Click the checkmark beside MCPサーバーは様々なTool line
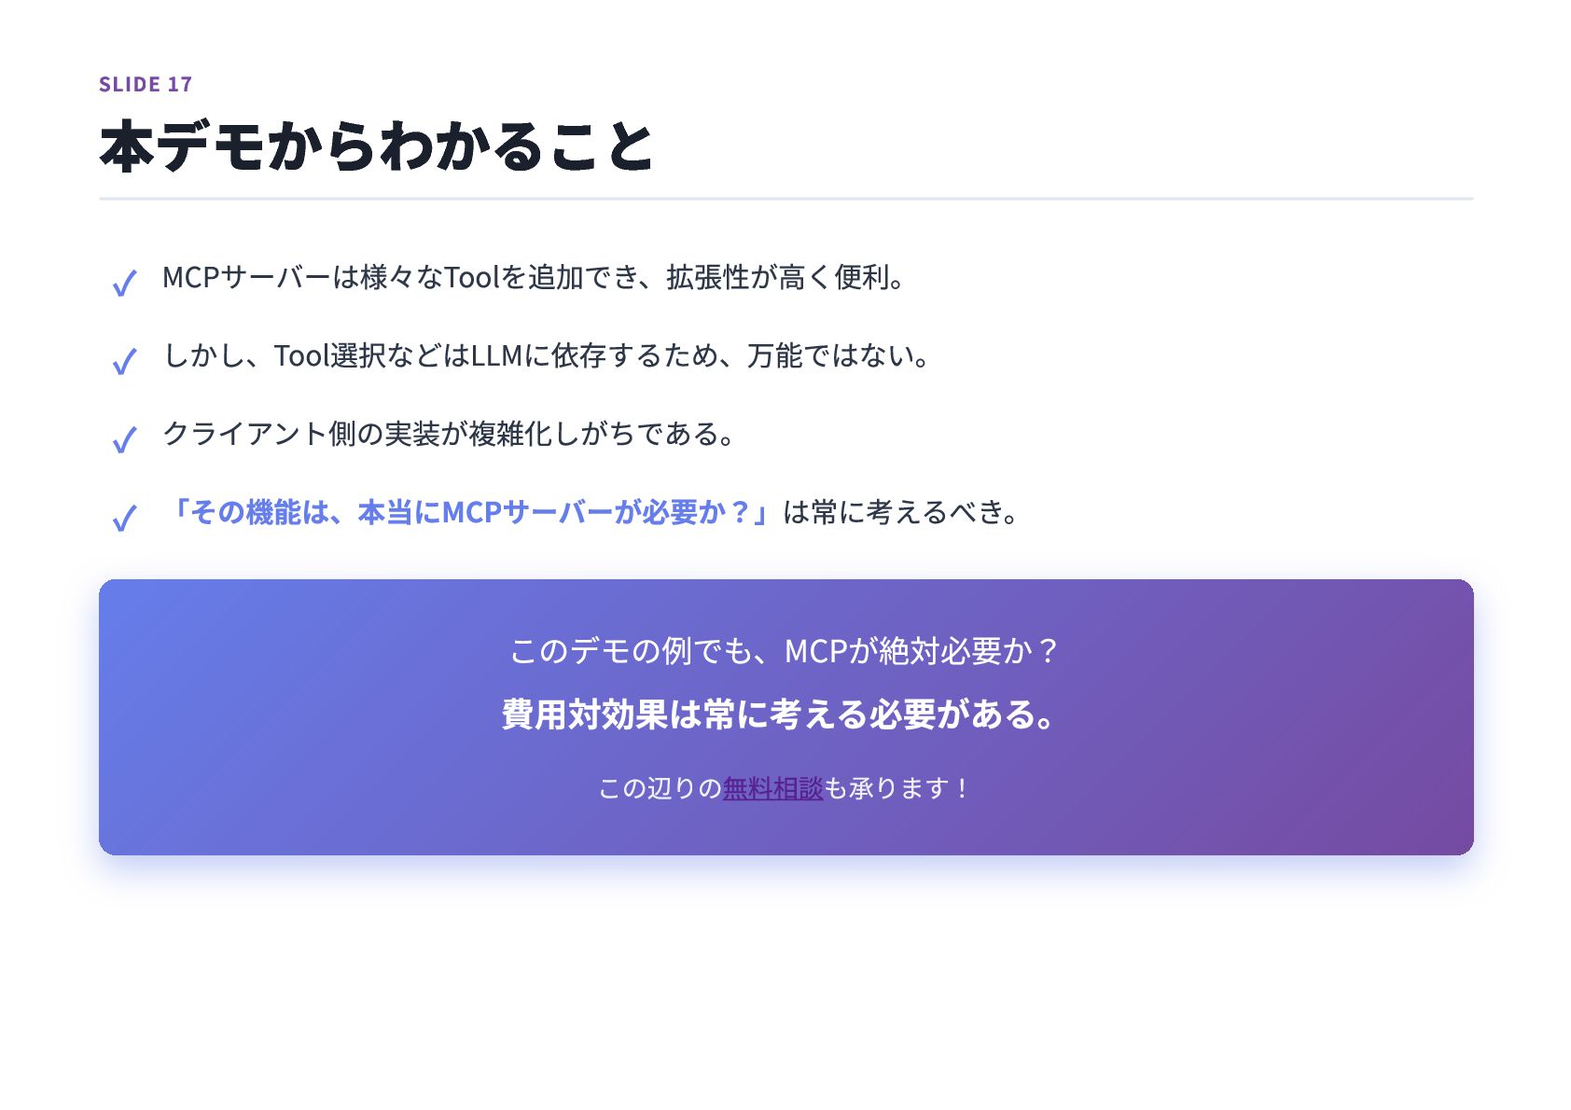The width and height of the screenshot is (1571, 1110). click(124, 282)
